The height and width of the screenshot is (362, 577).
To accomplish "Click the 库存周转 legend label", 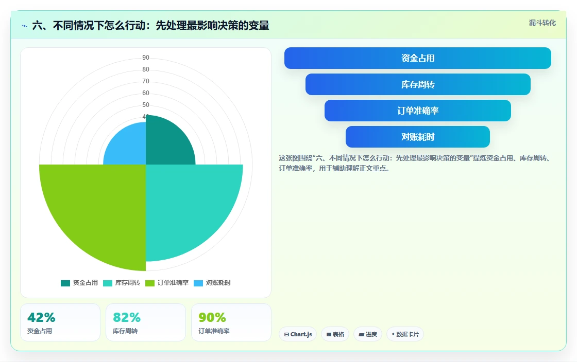I will pyautogui.click(x=128, y=283).
